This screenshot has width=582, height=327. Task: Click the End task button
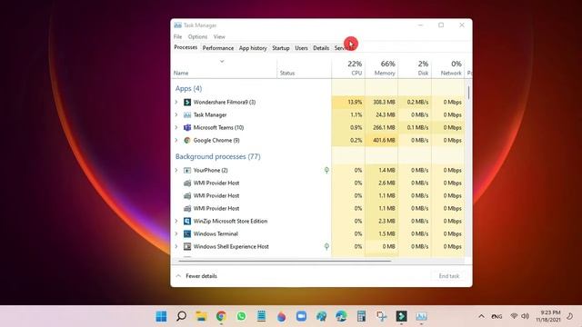coord(449,276)
